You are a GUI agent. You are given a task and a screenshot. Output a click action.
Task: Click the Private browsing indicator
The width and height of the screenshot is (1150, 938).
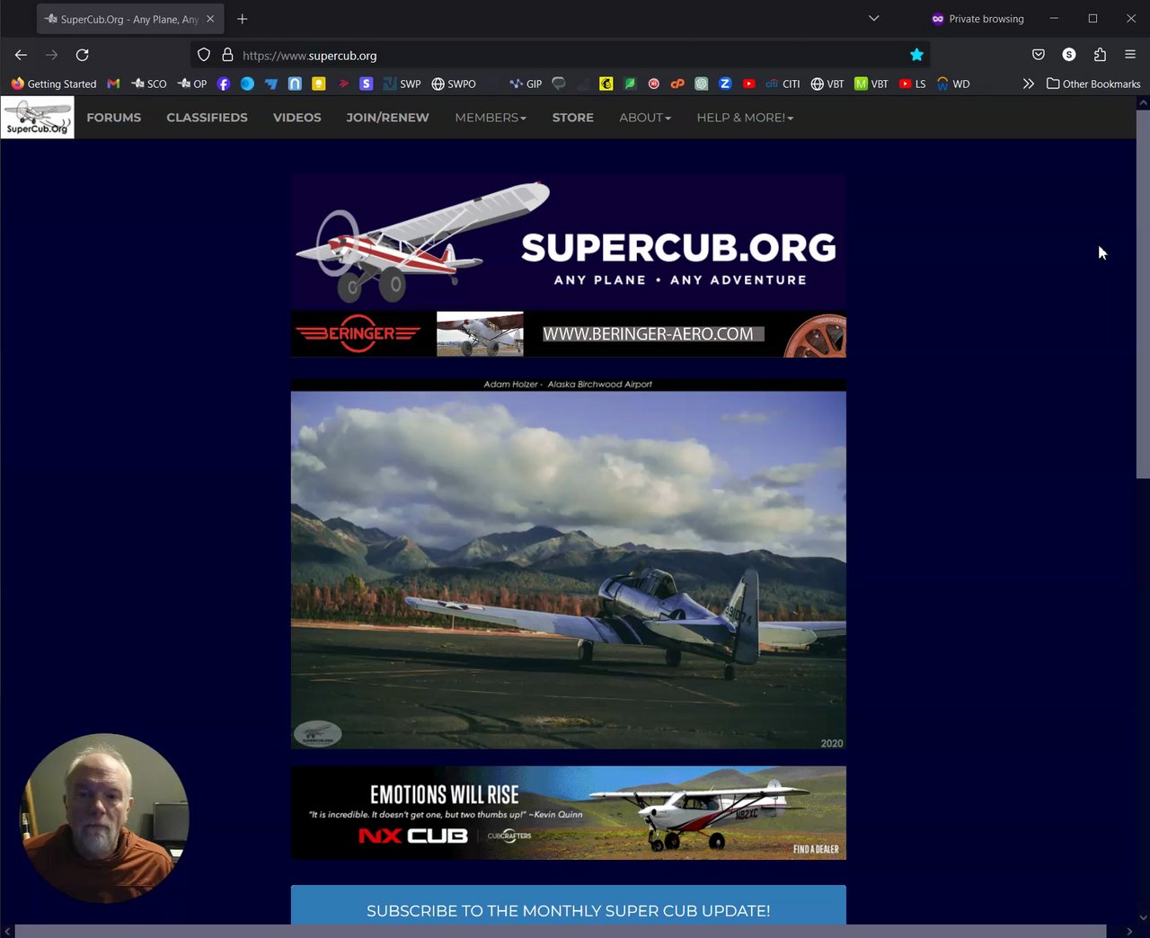pyautogui.click(x=977, y=19)
